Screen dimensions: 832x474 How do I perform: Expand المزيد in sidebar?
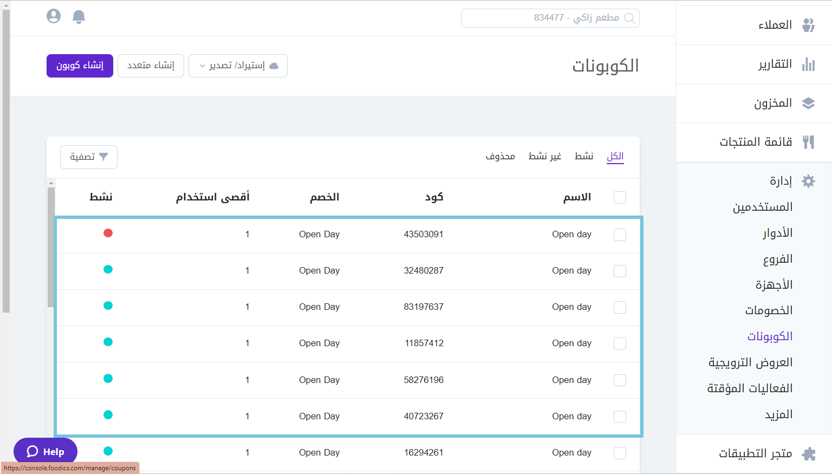tap(778, 414)
